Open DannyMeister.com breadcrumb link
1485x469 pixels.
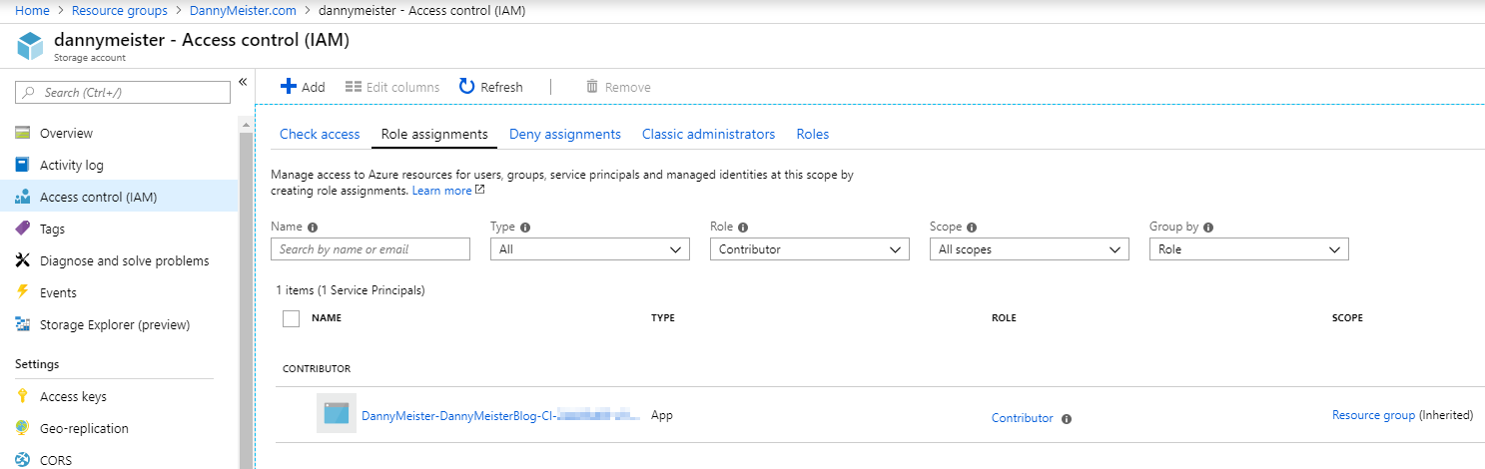[244, 11]
